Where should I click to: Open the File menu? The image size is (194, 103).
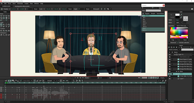[x=1, y=4]
